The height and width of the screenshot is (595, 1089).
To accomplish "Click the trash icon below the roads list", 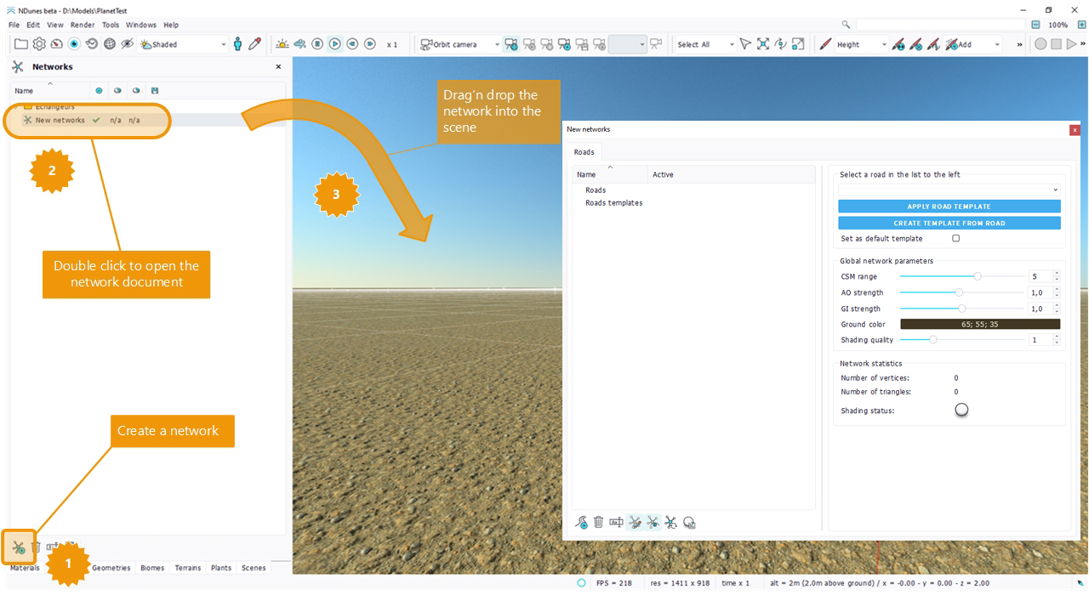I will [x=599, y=523].
